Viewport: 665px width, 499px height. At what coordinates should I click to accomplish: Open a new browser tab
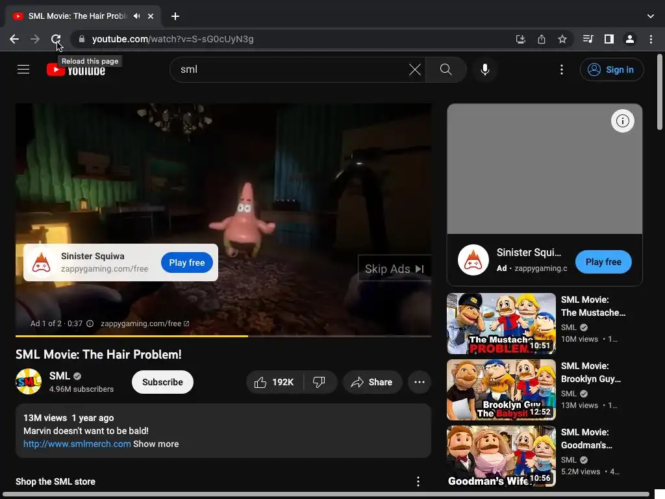pos(175,16)
